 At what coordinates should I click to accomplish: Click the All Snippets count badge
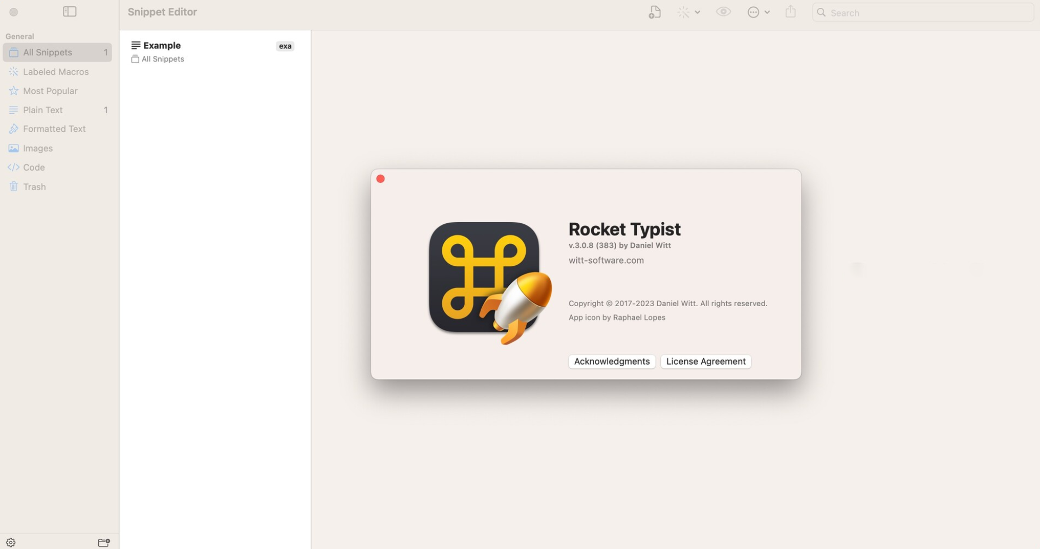click(105, 52)
